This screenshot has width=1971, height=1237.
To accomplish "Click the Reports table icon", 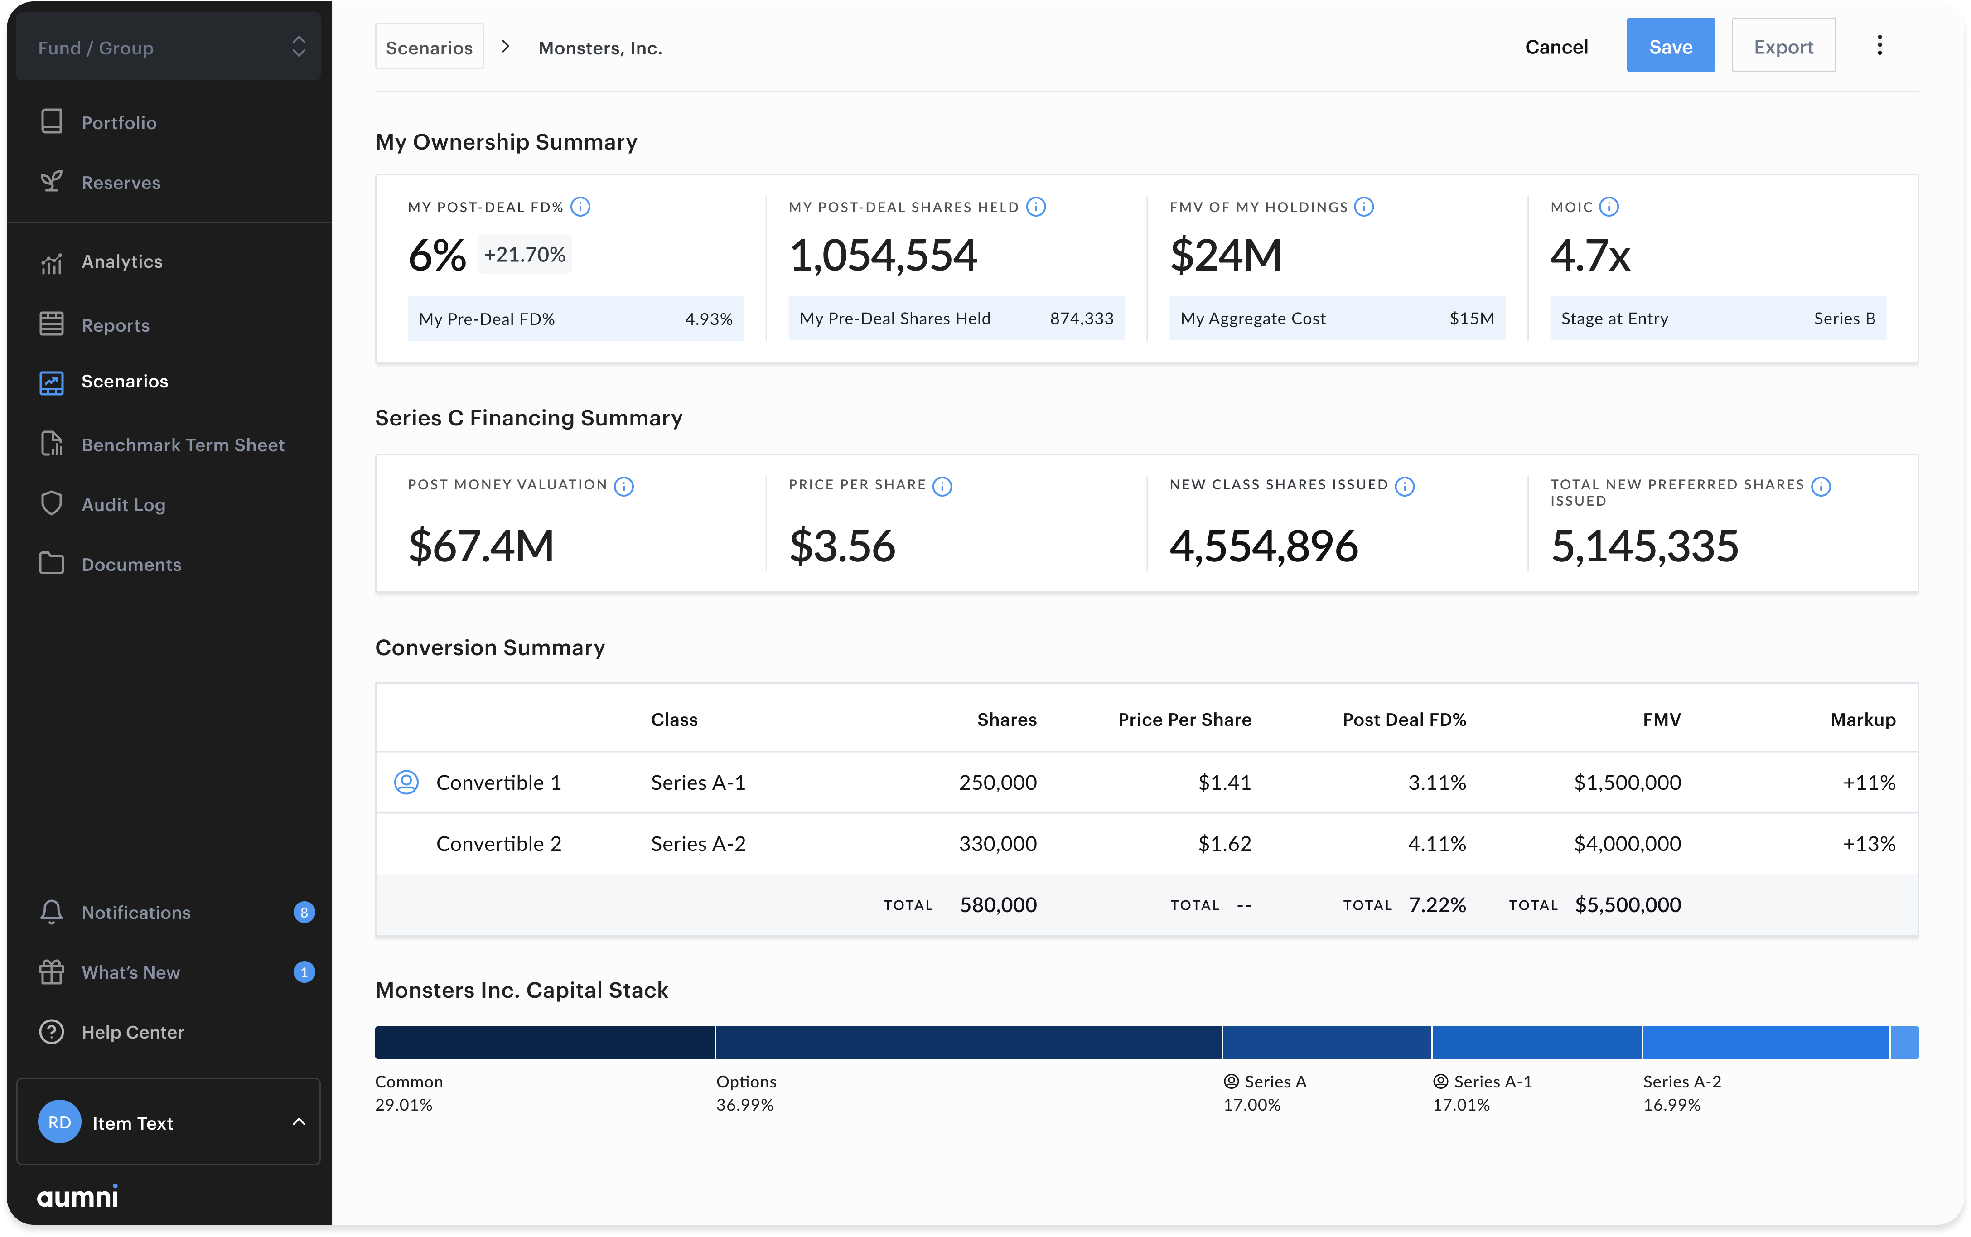I will [x=52, y=325].
